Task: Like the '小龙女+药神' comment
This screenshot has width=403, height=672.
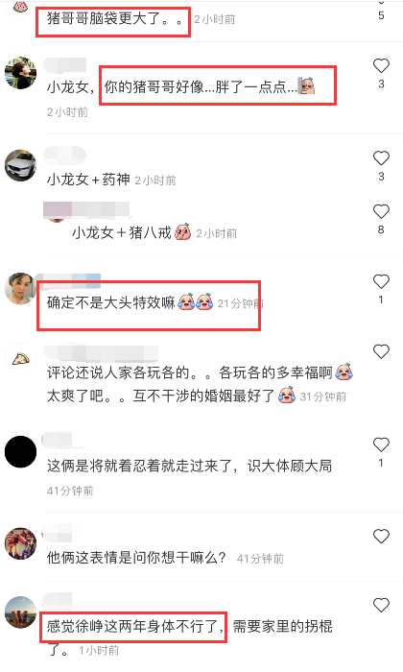Action: tap(381, 158)
